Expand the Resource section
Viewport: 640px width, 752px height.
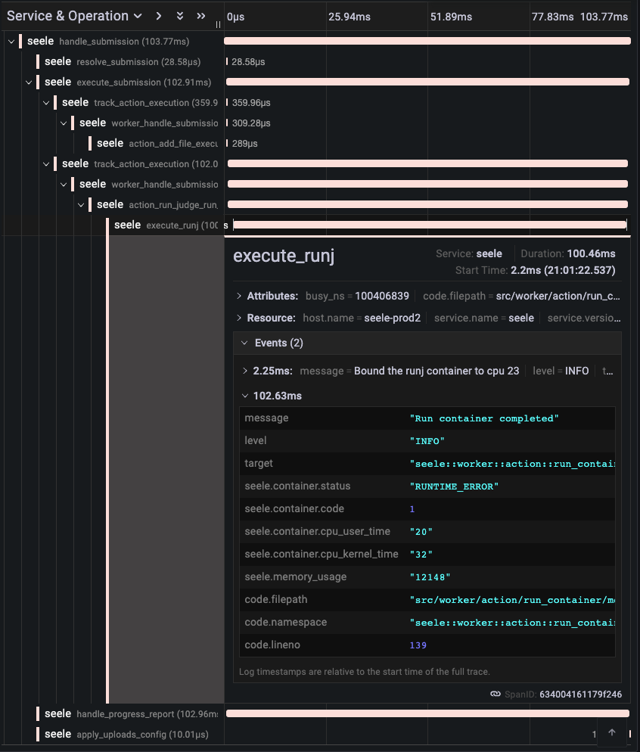[239, 318]
